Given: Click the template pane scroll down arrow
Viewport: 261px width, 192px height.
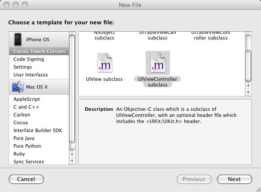Looking at the screenshot, I should [x=248, y=92].
